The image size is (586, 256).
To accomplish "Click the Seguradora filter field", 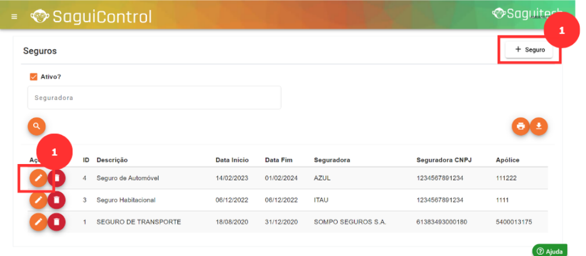I will (x=154, y=98).
